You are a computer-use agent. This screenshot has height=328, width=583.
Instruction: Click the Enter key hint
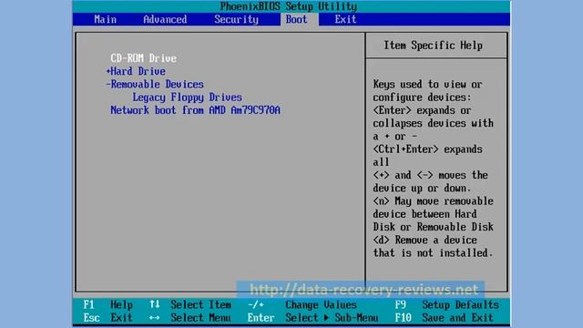261,318
